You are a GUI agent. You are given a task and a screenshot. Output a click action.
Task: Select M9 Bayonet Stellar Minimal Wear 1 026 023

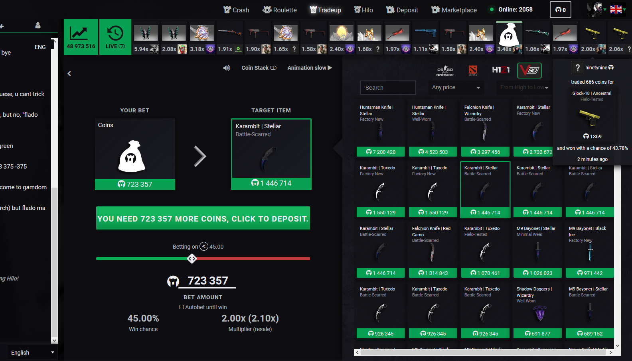click(x=538, y=251)
